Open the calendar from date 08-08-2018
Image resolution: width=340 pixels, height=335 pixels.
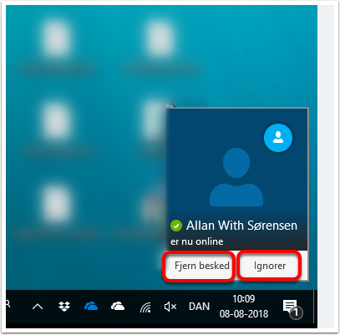click(244, 314)
